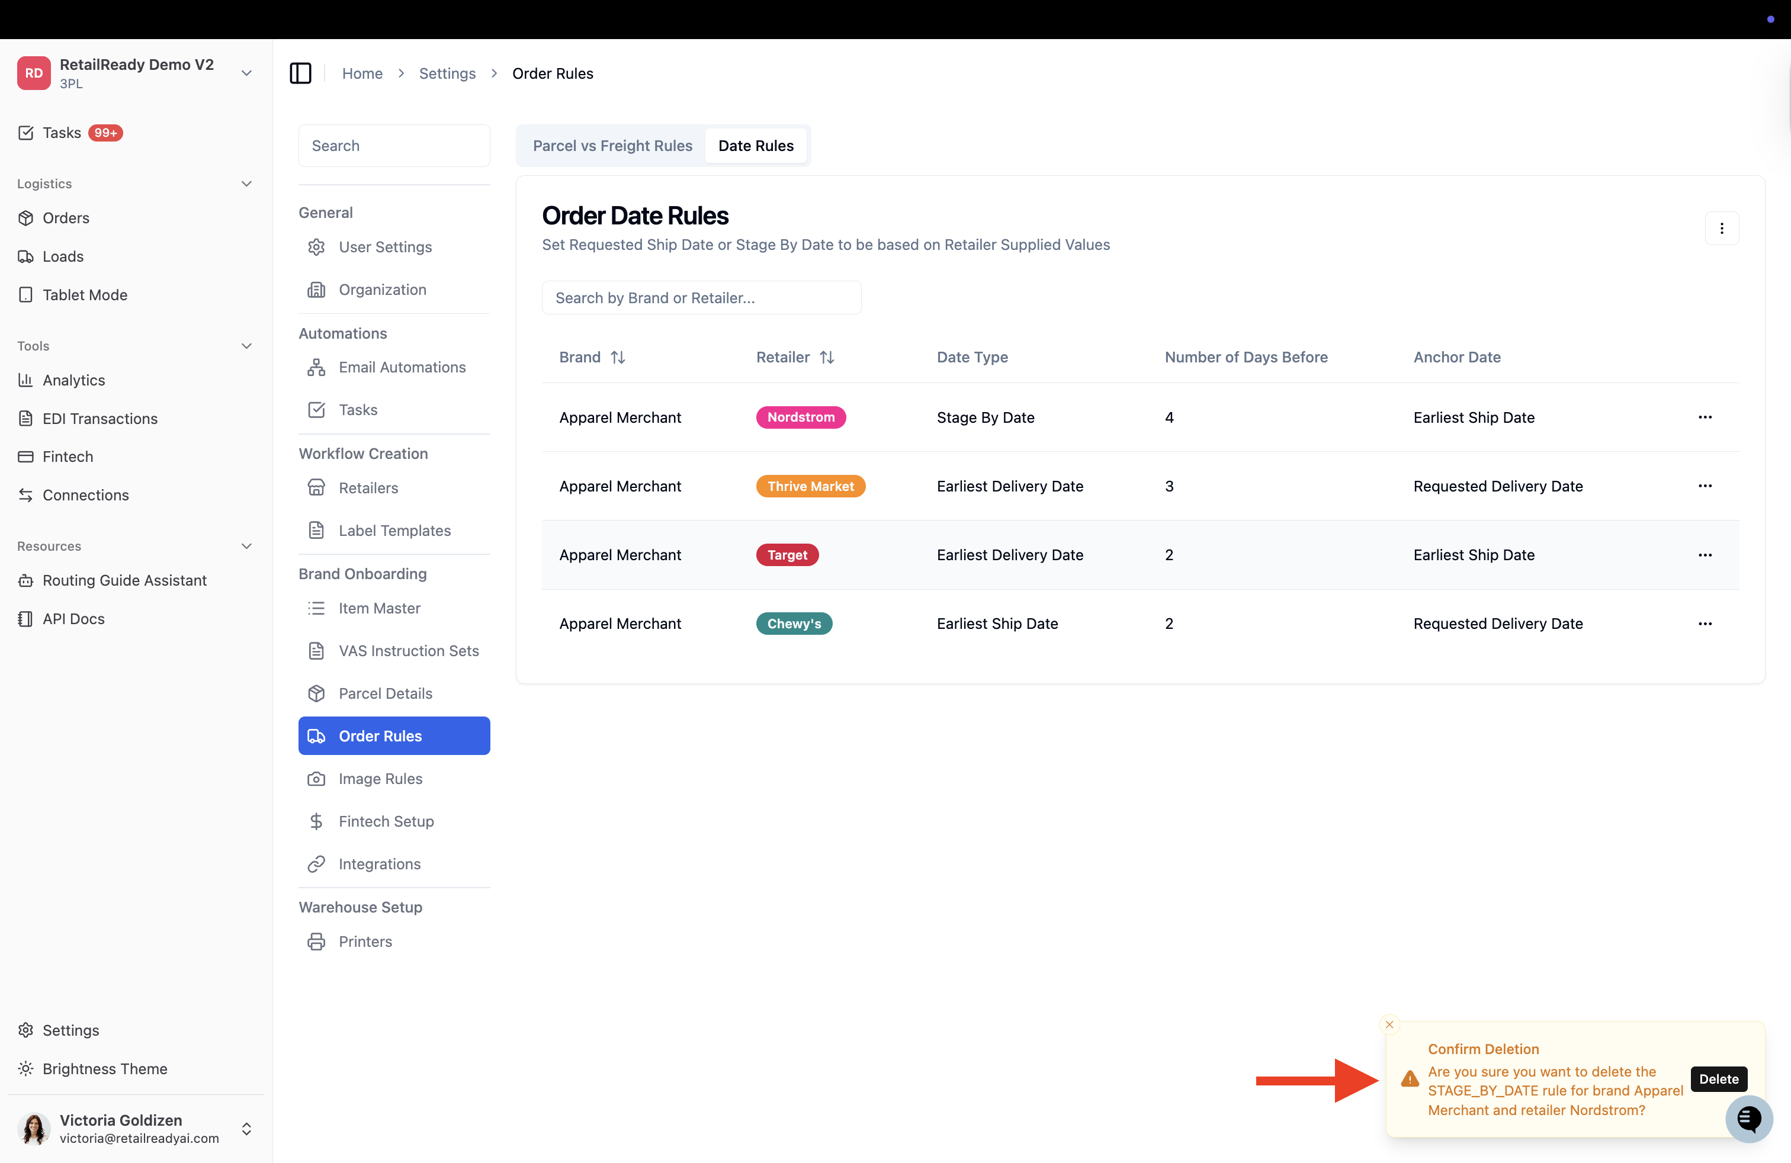Open Orders in Logistics
Image resolution: width=1791 pixels, height=1163 pixels.
66,218
